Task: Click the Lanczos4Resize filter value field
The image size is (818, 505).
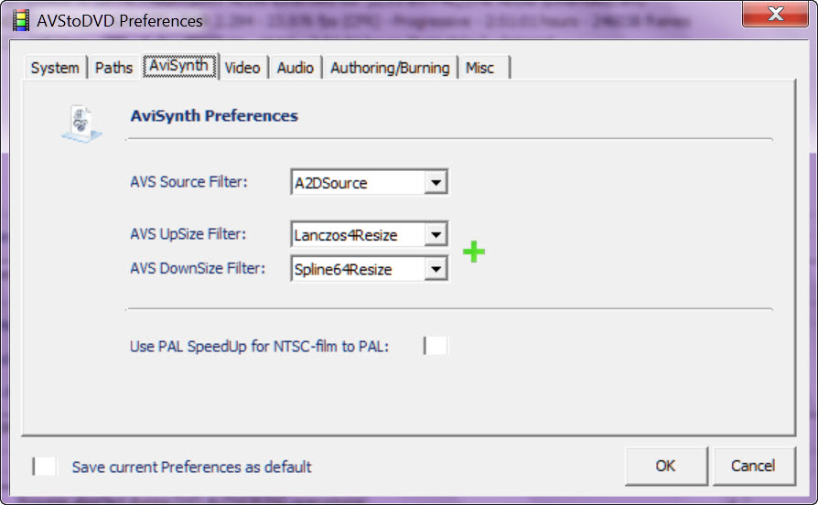Action: [357, 235]
